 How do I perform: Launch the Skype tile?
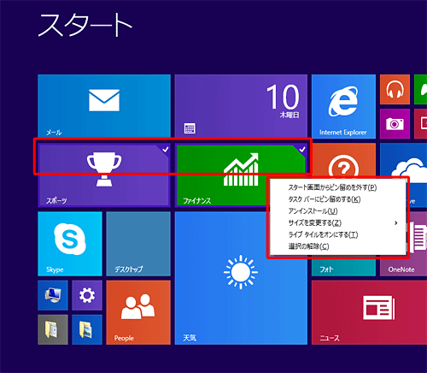tap(70, 244)
